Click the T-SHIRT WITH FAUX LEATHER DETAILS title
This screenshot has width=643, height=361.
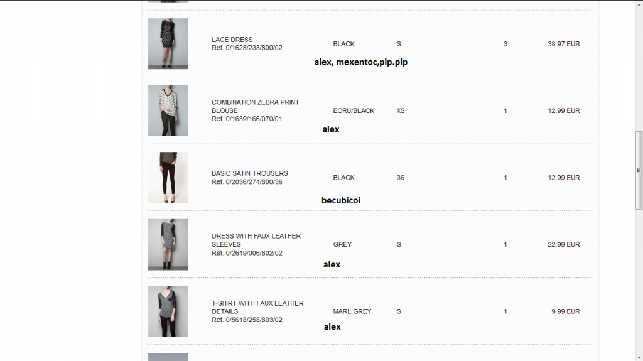257,307
